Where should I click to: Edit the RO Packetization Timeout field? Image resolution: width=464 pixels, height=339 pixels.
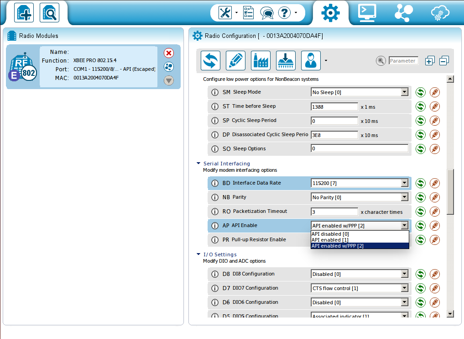click(x=334, y=212)
